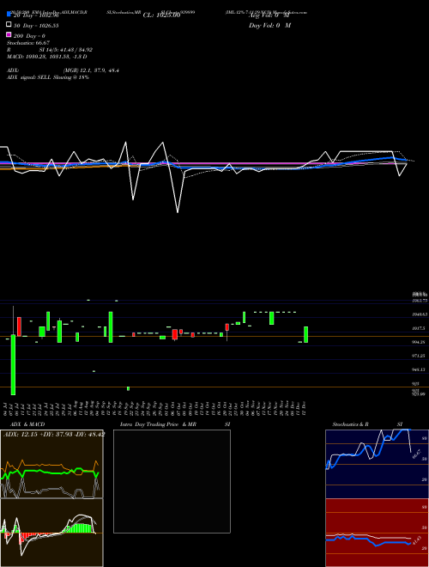
Task: Click the 'CL: 1025.00' closing price text
Action: coord(161,15)
